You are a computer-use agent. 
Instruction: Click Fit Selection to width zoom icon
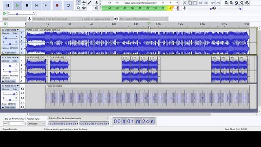[x=237, y=3]
